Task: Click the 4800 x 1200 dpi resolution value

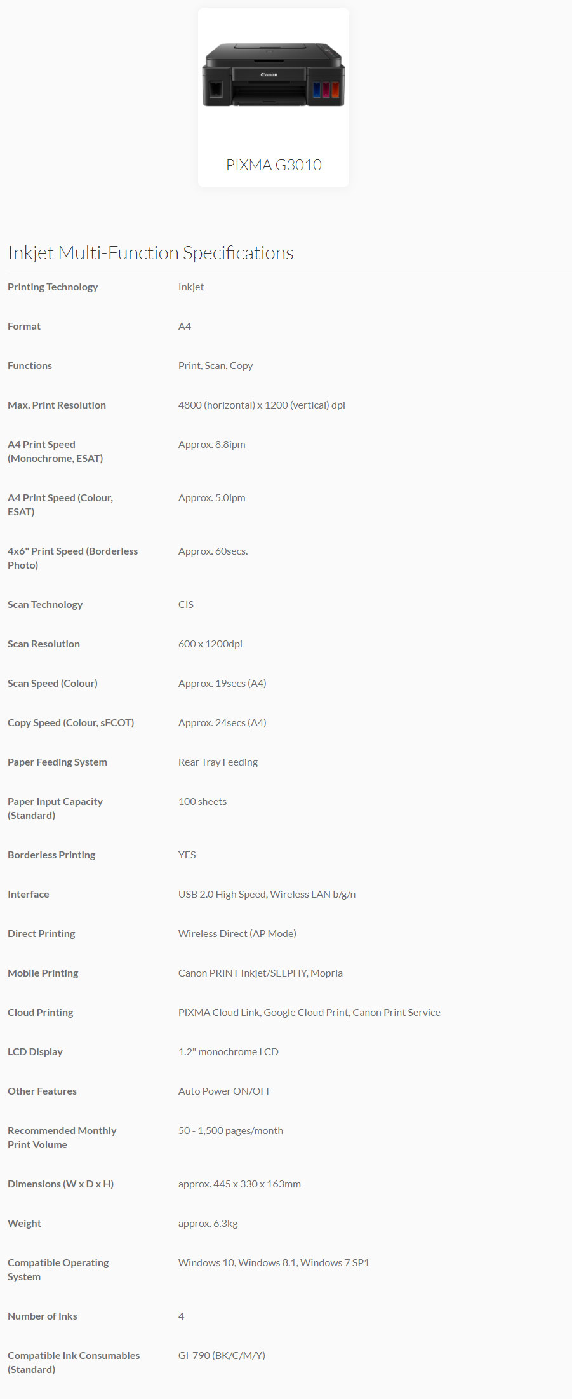Action: click(262, 405)
